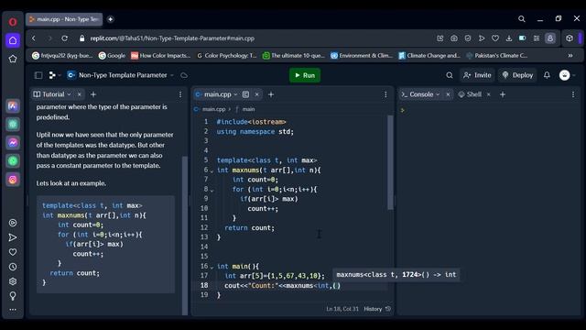Select the main.cpp editor tab
This screenshot has height=330, width=586.
(218, 94)
